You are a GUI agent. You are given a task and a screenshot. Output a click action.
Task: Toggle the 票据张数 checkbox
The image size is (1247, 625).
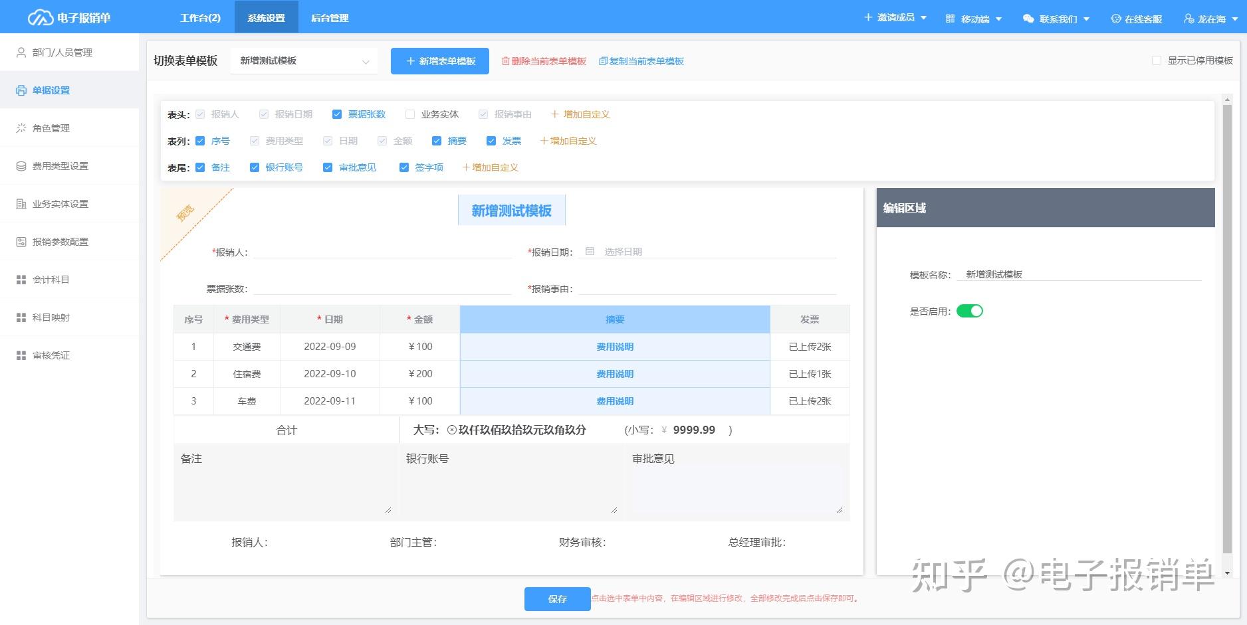(337, 114)
